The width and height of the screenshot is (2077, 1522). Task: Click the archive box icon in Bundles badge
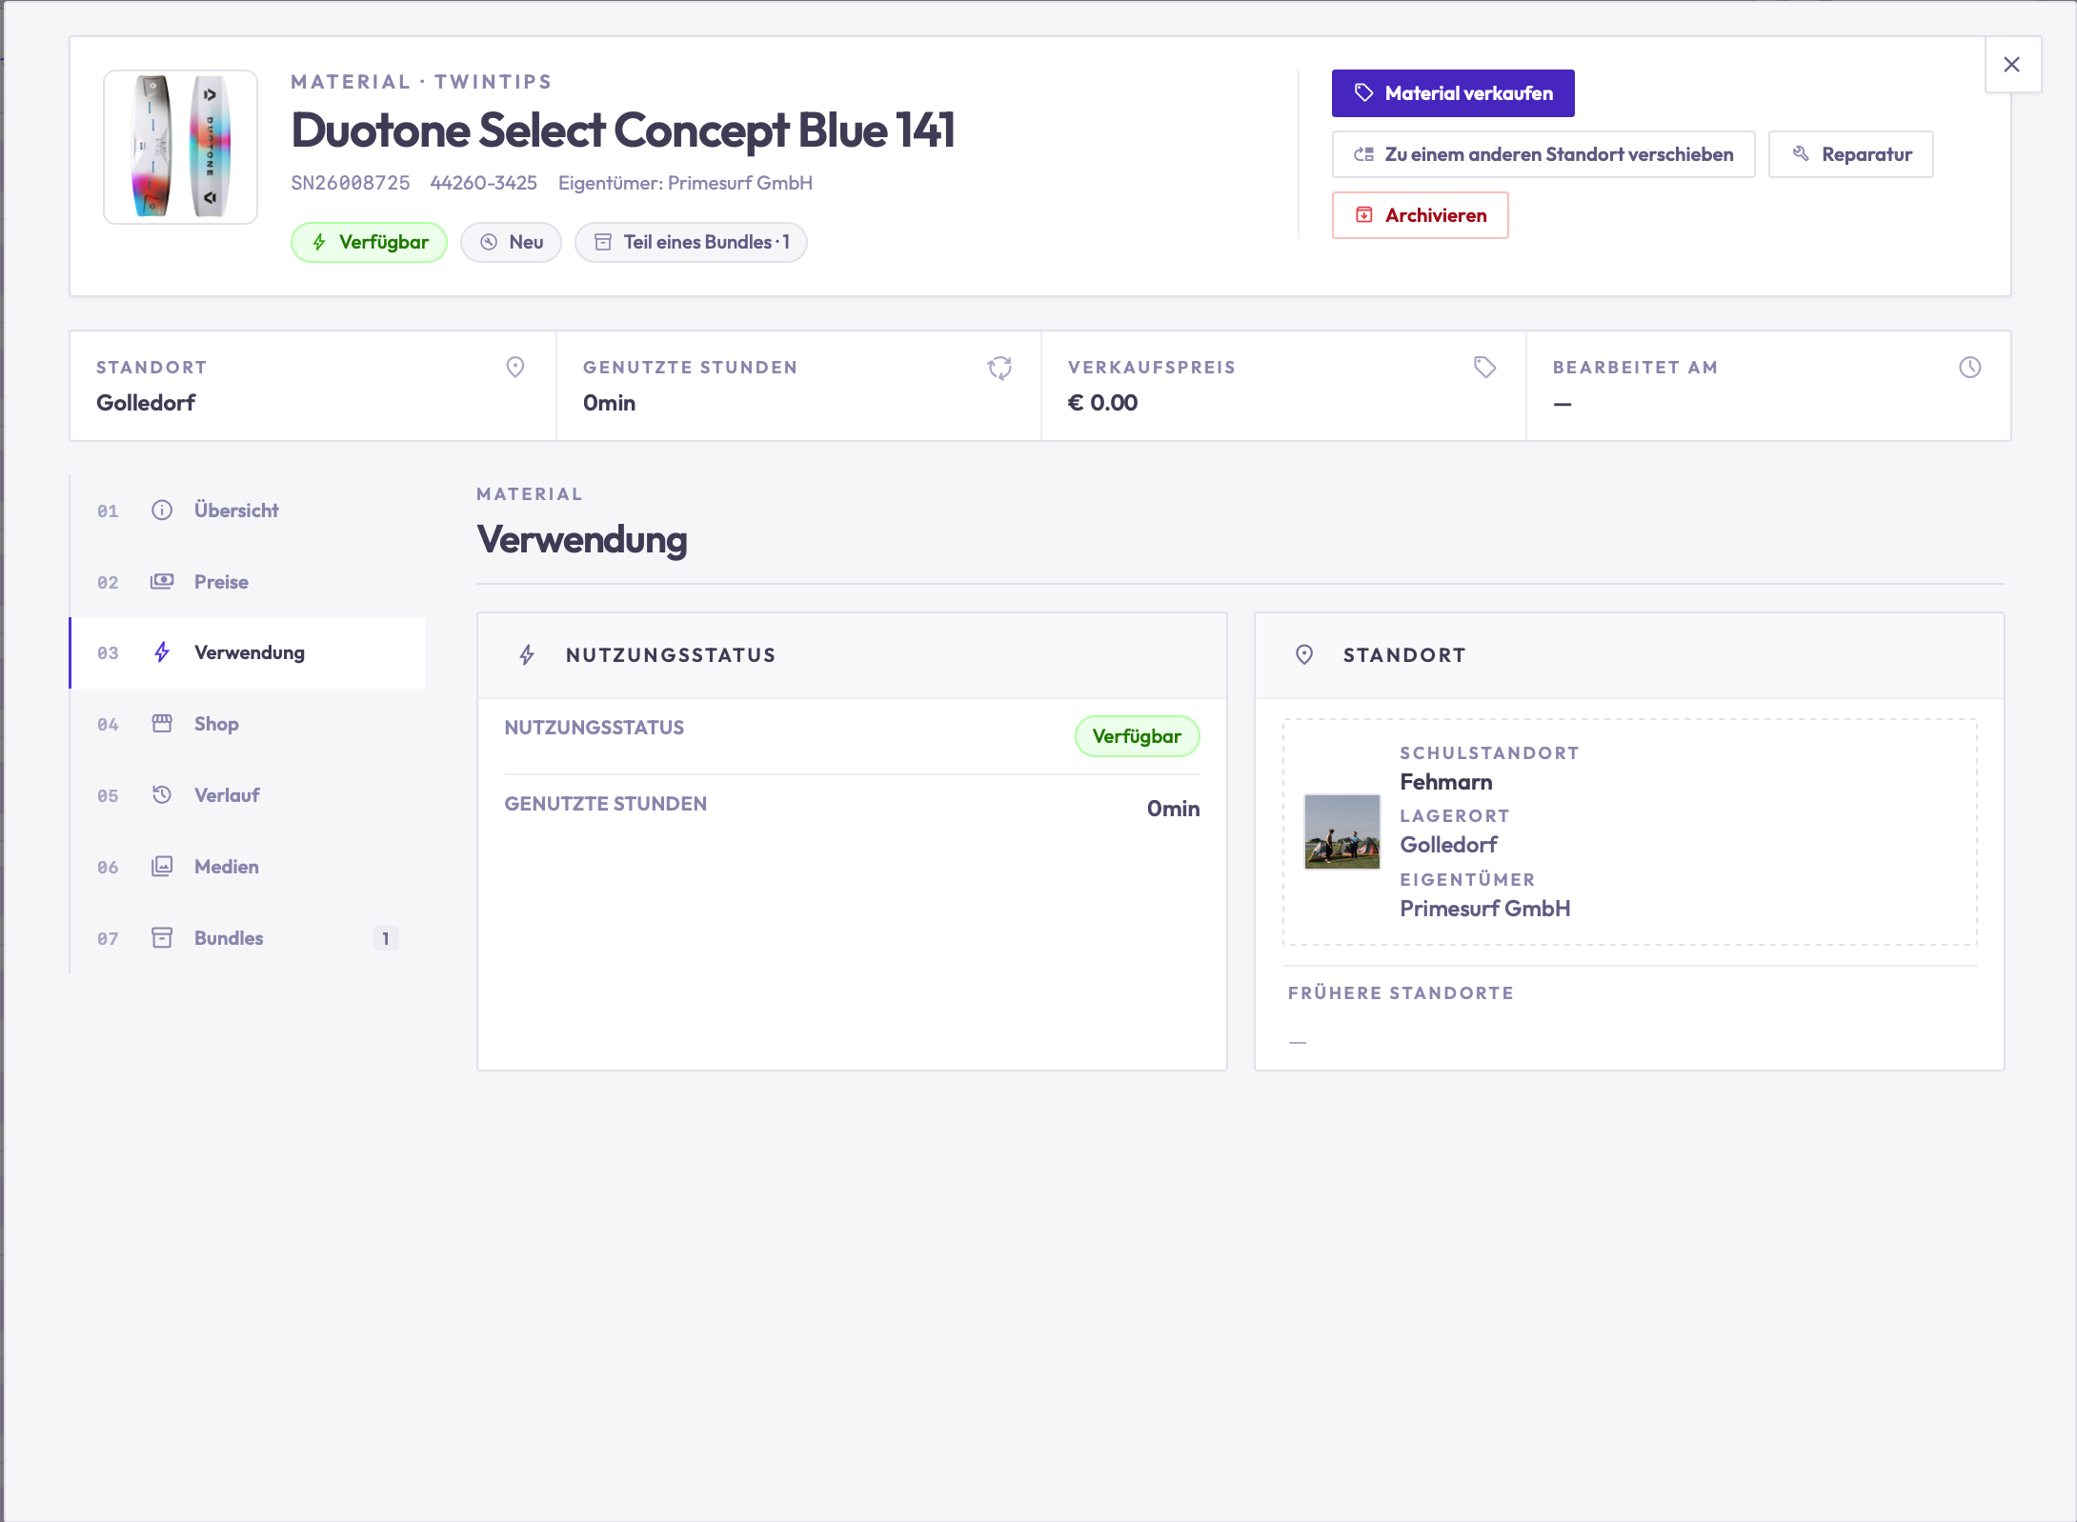point(603,242)
